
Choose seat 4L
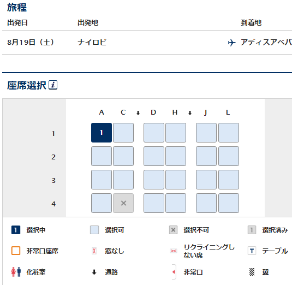[229, 203]
